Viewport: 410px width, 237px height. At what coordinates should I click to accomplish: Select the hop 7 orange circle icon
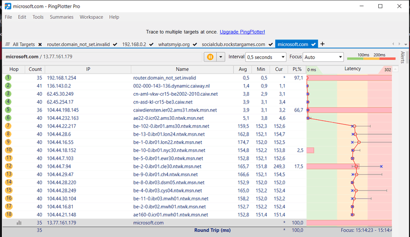pyautogui.click(x=8, y=126)
